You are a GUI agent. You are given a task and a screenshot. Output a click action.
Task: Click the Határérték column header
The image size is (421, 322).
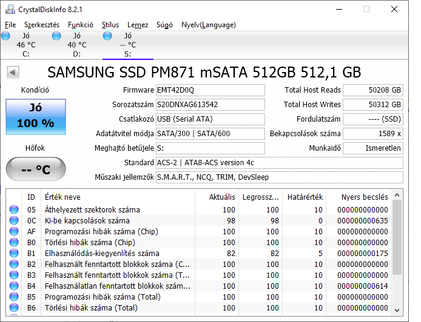coord(305,197)
